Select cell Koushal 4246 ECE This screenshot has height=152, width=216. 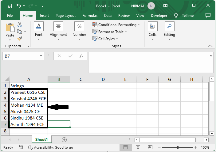click(29, 99)
